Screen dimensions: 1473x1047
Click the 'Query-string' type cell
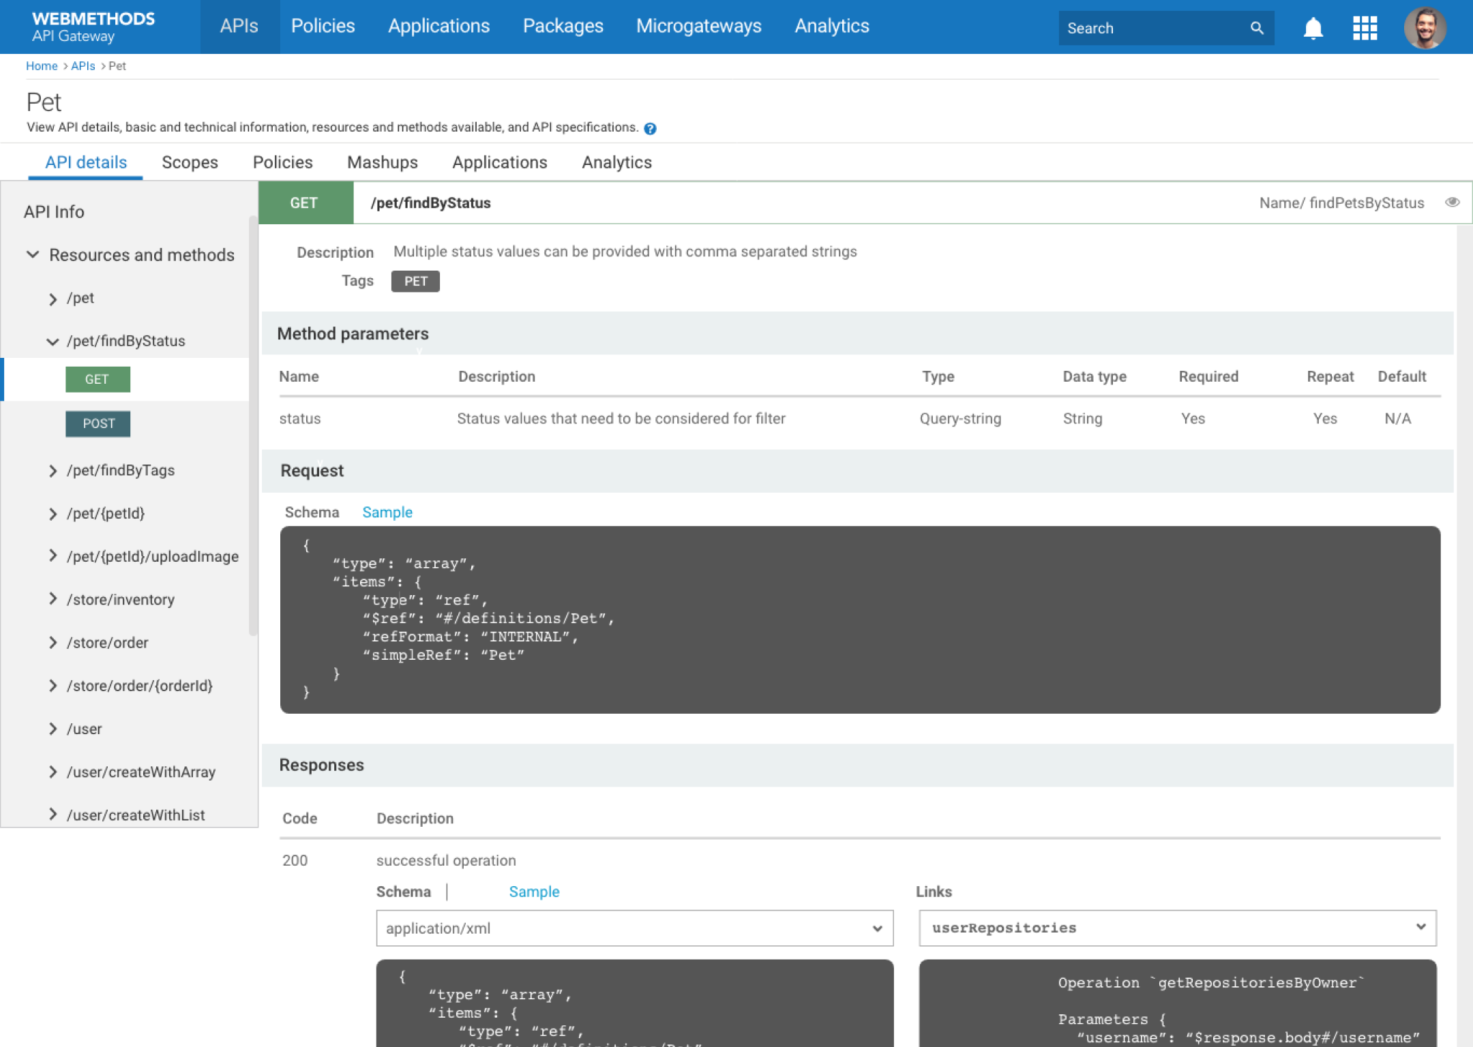pyautogui.click(x=960, y=419)
